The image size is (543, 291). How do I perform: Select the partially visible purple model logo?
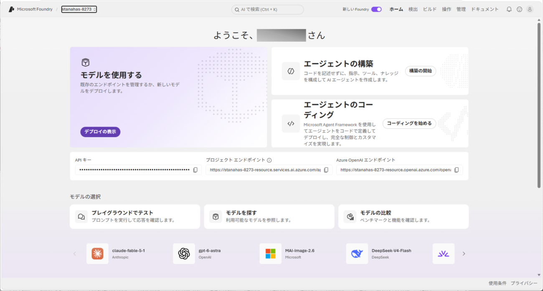(x=443, y=253)
